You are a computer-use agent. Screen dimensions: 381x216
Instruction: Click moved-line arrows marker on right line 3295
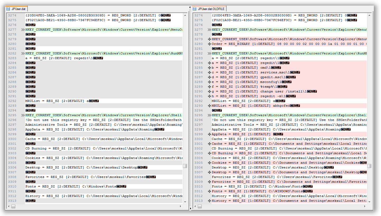tap(209, 115)
